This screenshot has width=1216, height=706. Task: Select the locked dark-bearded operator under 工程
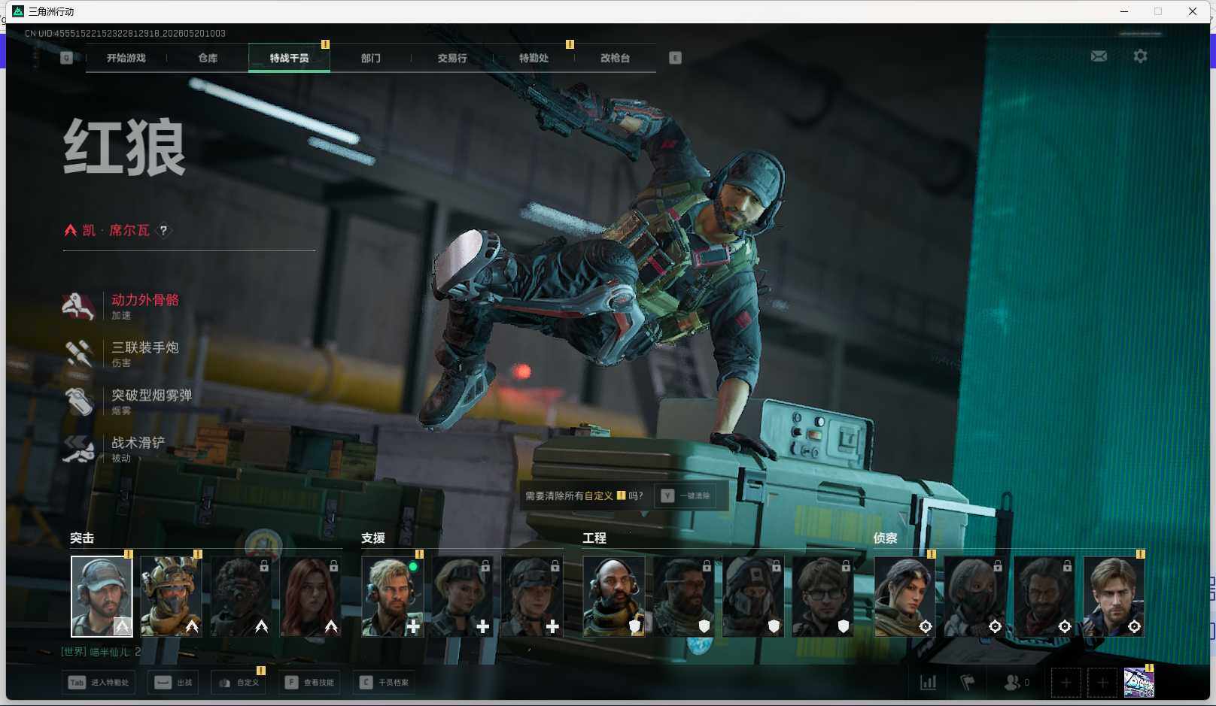pyautogui.click(x=683, y=596)
